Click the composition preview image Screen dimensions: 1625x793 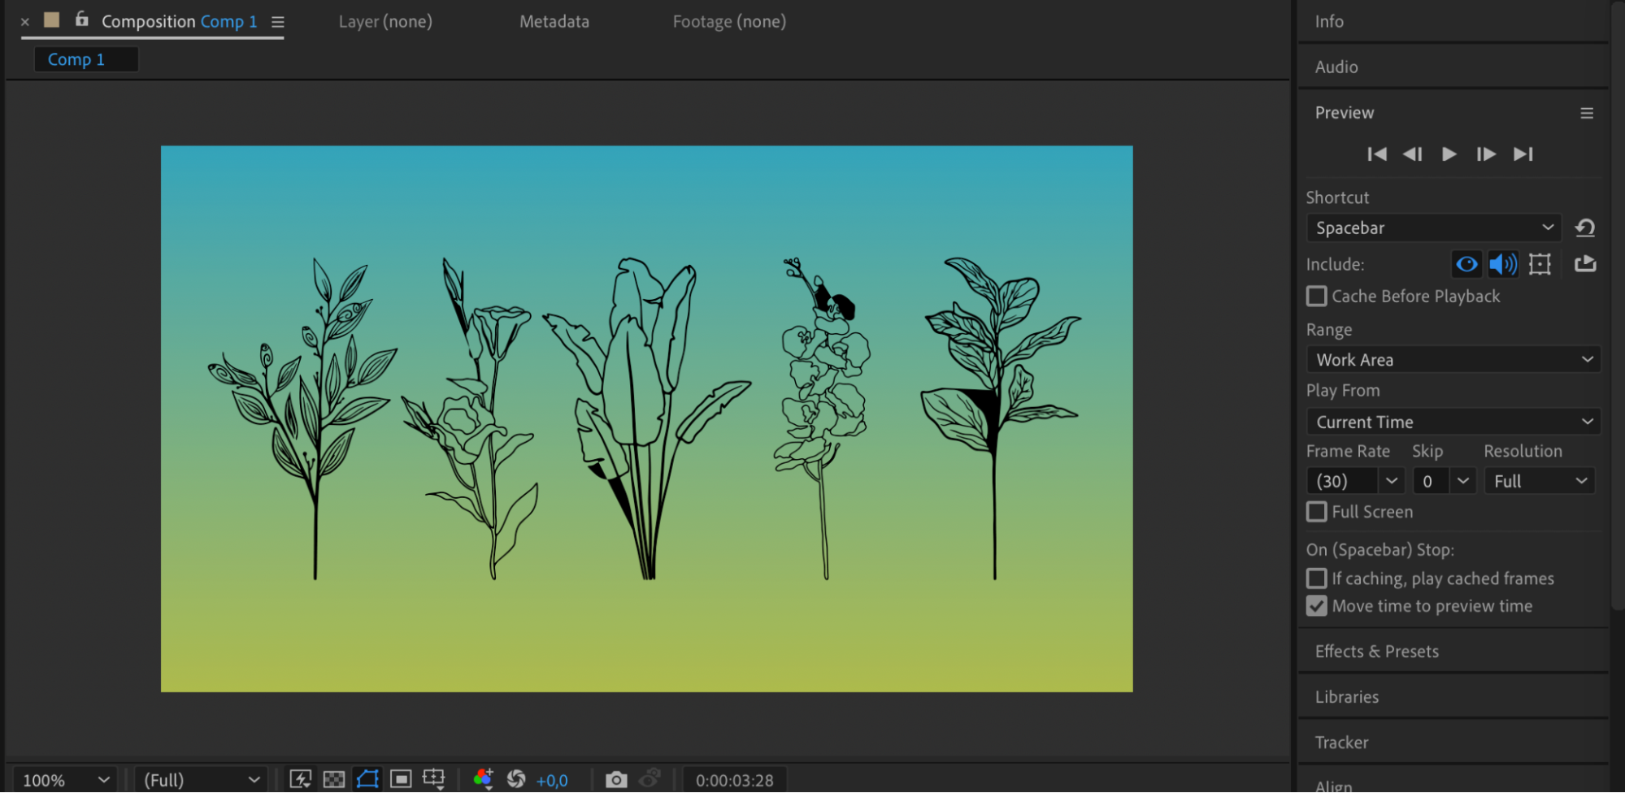(x=646, y=419)
